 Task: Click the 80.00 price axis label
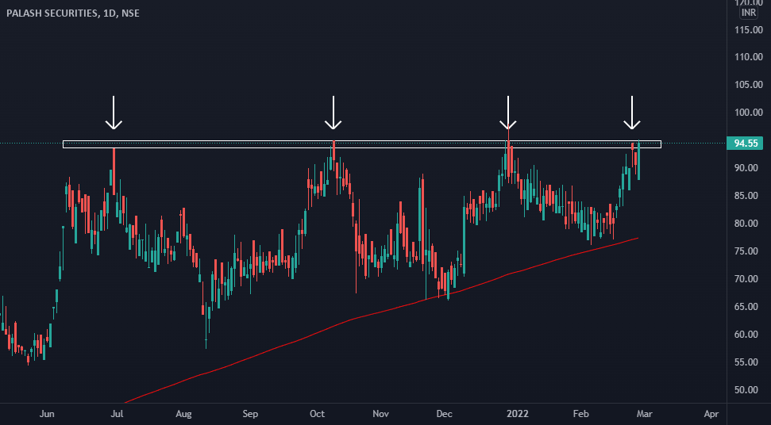point(746,224)
